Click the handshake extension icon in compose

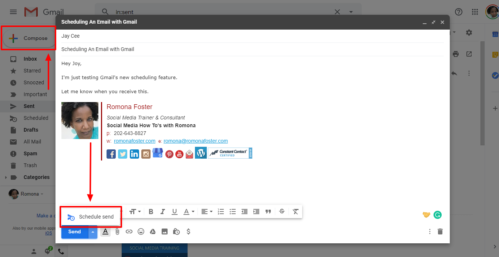426,215
